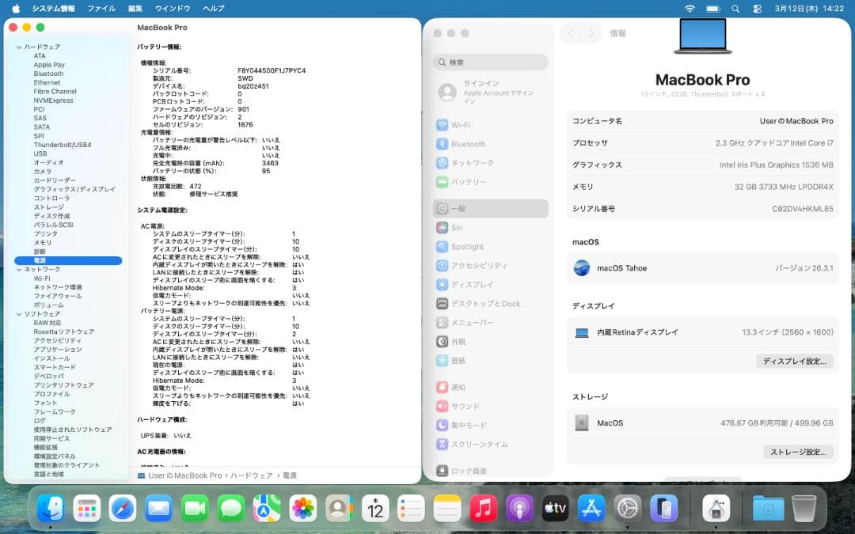Select アプリケーション under software
Screen dimensions: 855x534
tap(58, 350)
